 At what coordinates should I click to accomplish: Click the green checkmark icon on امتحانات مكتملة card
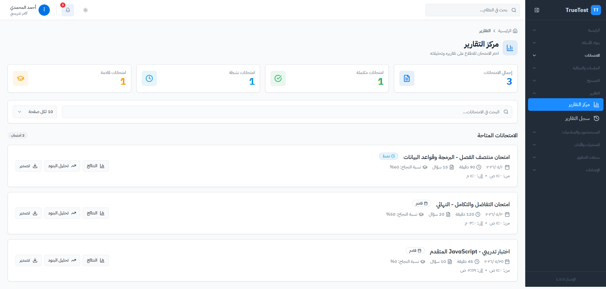point(278,78)
